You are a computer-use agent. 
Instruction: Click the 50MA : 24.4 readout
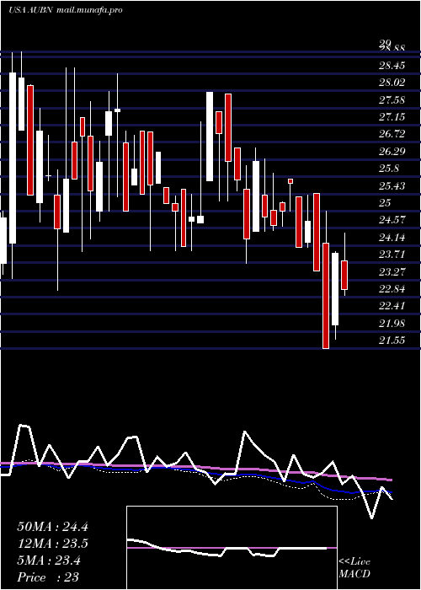(52, 527)
